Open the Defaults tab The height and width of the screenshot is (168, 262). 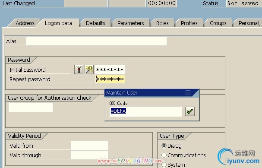[x=95, y=23]
